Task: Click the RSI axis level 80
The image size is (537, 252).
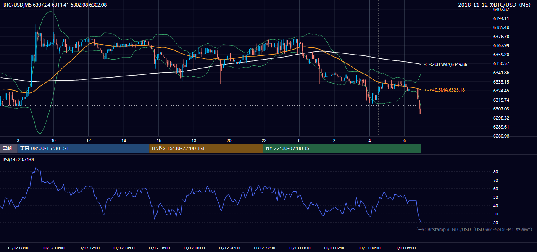Action: pos(495,172)
